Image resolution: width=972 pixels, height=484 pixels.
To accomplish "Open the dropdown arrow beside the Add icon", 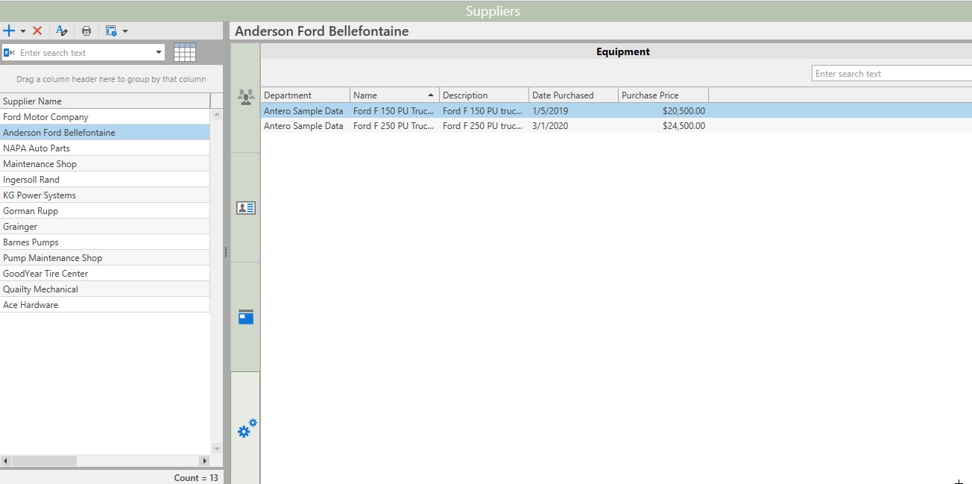I will click(x=23, y=31).
